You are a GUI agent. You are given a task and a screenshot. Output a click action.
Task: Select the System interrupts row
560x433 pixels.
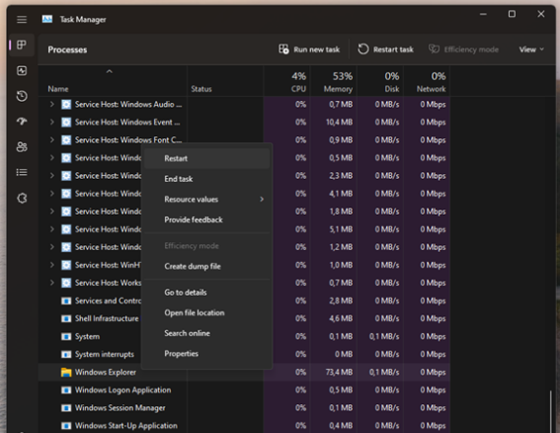(244, 354)
